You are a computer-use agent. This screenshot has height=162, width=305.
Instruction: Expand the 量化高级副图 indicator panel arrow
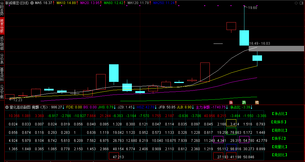tap(7, 107)
